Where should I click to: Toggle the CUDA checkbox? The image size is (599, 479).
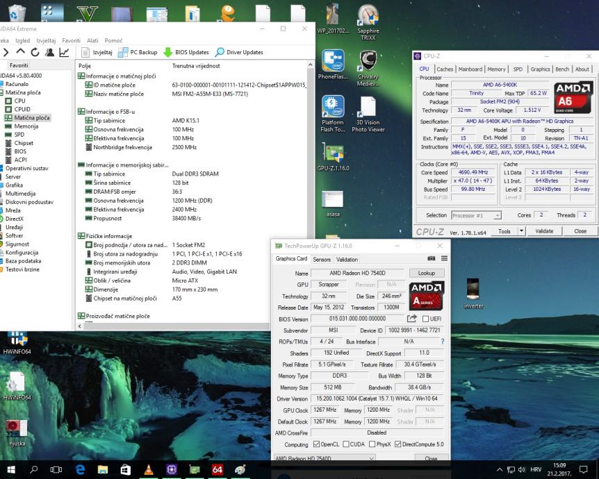click(345, 444)
